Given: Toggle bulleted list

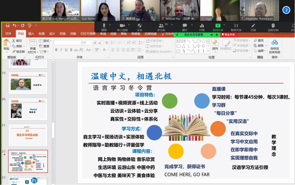Looking at the screenshot, I should coord(113,42).
